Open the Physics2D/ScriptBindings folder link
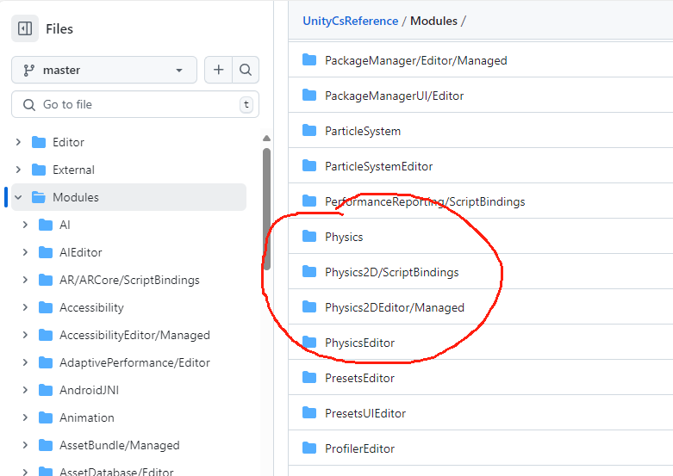This screenshot has width=673, height=476. [x=391, y=272]
